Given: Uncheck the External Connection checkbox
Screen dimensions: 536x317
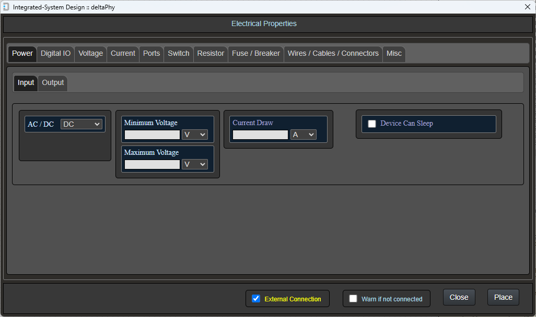Looking at the screenshot, I should click(255, 298).
